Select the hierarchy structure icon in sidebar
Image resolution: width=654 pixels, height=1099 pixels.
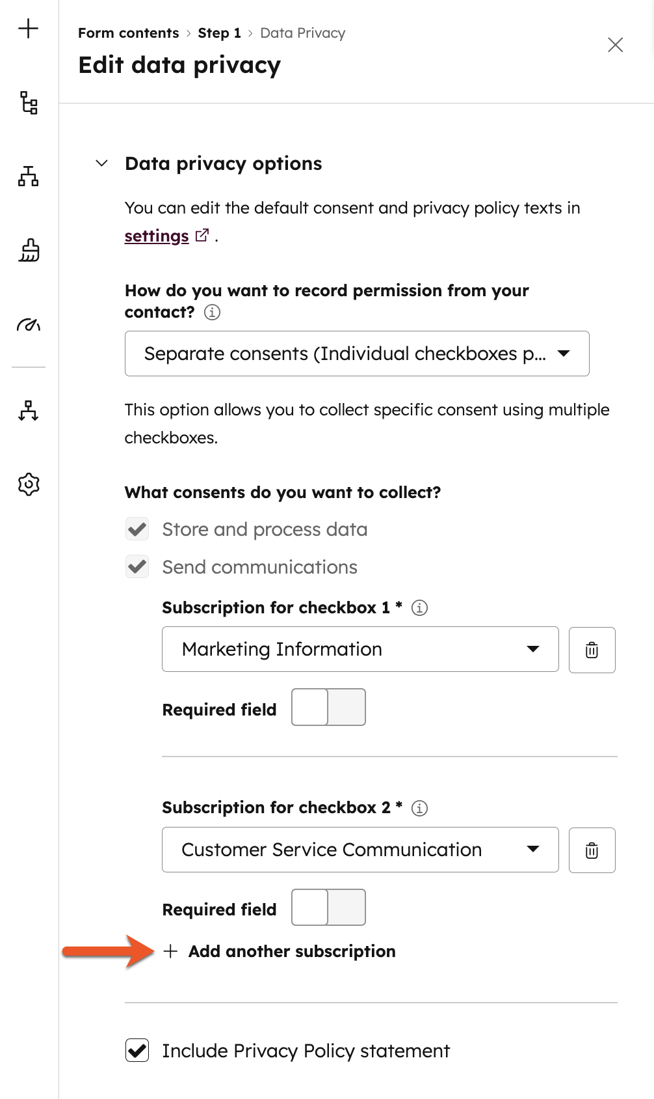click(x=29, y=177)
